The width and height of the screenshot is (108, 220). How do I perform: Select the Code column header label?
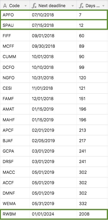tap(14, 6)
